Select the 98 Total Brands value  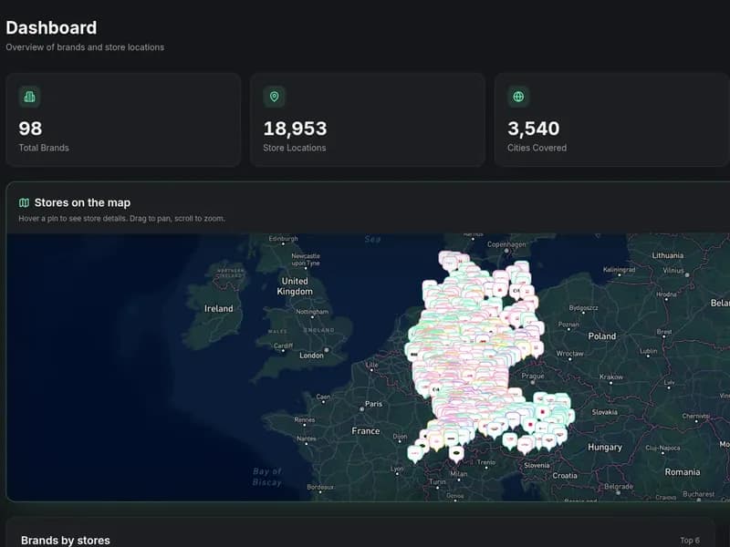[30, 129]
